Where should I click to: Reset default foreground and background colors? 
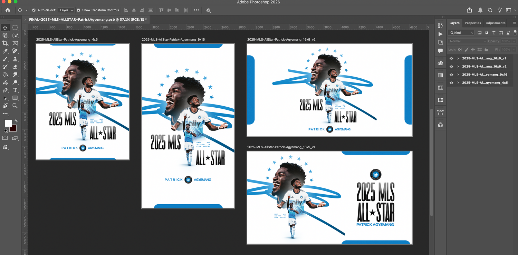coord(6,131)
